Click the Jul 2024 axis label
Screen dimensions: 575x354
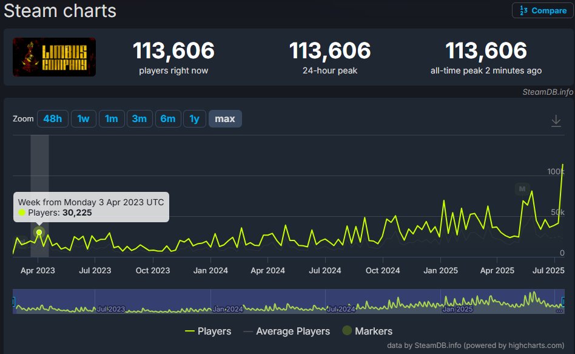pos(325,271)
